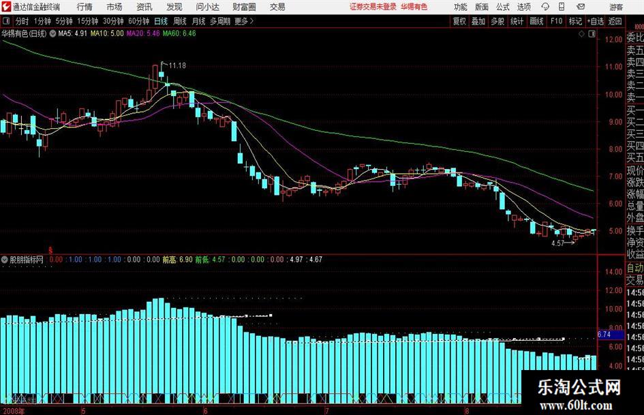Click the 11.18 high price marker
Viewport: 644px width, 415px height.
click(x=177, y=65)
